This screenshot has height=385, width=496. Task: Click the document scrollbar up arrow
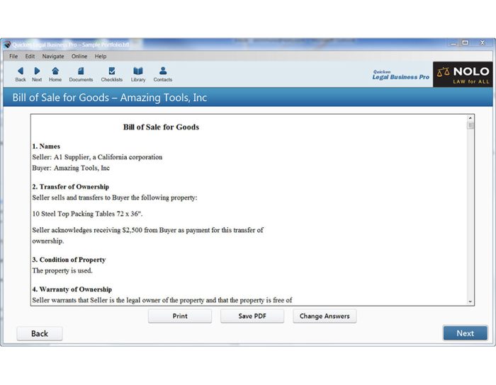pyautogui.click(x=470, y=117)
